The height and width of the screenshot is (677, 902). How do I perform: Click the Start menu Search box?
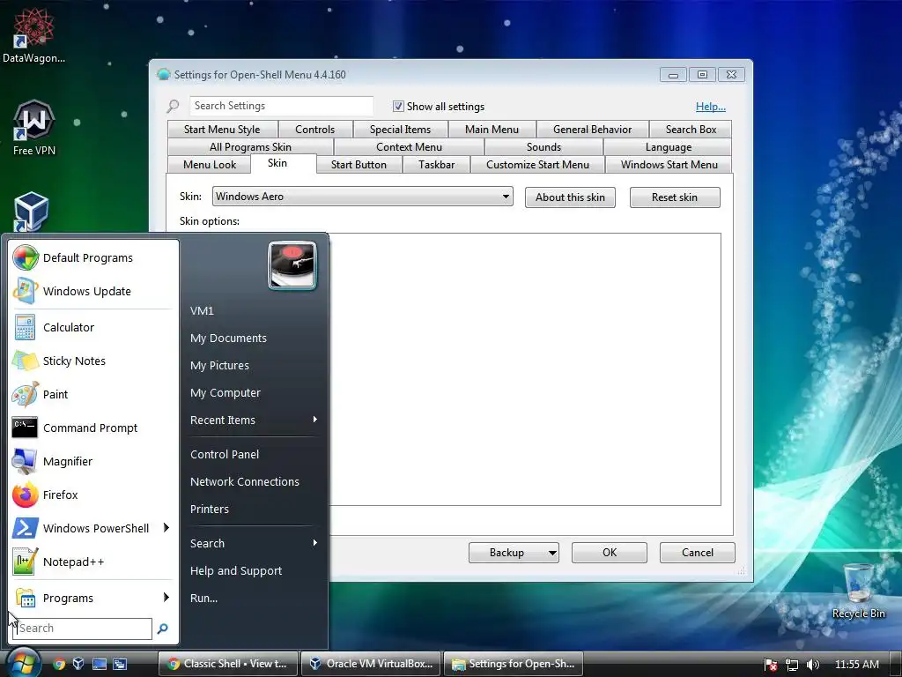84,628
